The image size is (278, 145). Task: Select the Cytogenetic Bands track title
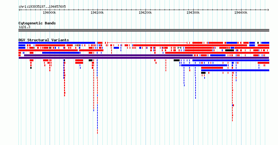coord(37,23)
